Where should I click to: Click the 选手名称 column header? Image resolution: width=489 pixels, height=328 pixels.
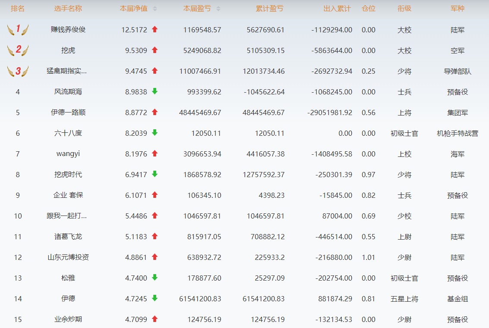pos(68,9)
